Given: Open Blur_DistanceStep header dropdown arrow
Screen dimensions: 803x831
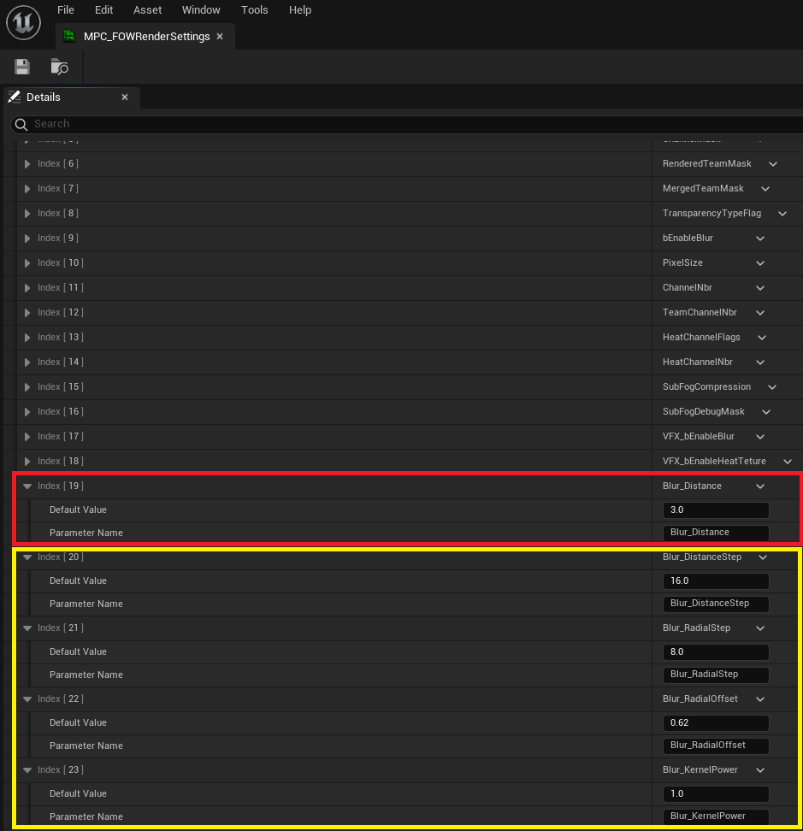Looking at the screenshot, I should click(x=763, y=557).
